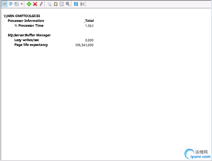212x161 pixels.
Task: Select the Lazy writes/sec counter
Action: (x=27, y=40)
